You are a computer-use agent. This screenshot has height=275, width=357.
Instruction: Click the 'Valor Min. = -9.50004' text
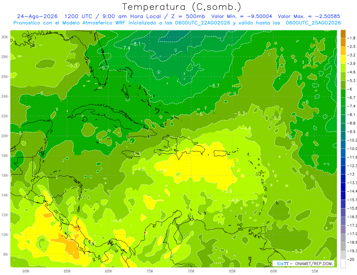(242, 16)
